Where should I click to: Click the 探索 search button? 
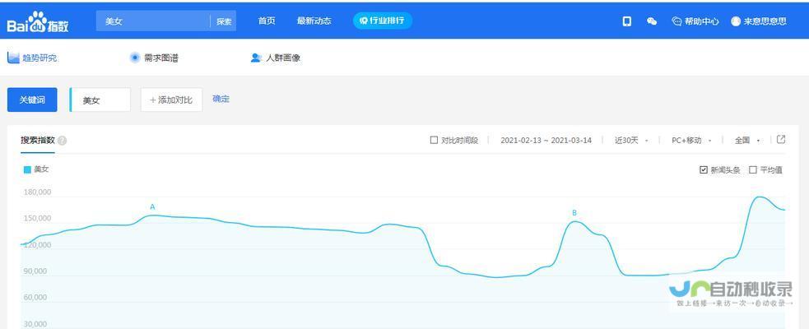224,21
